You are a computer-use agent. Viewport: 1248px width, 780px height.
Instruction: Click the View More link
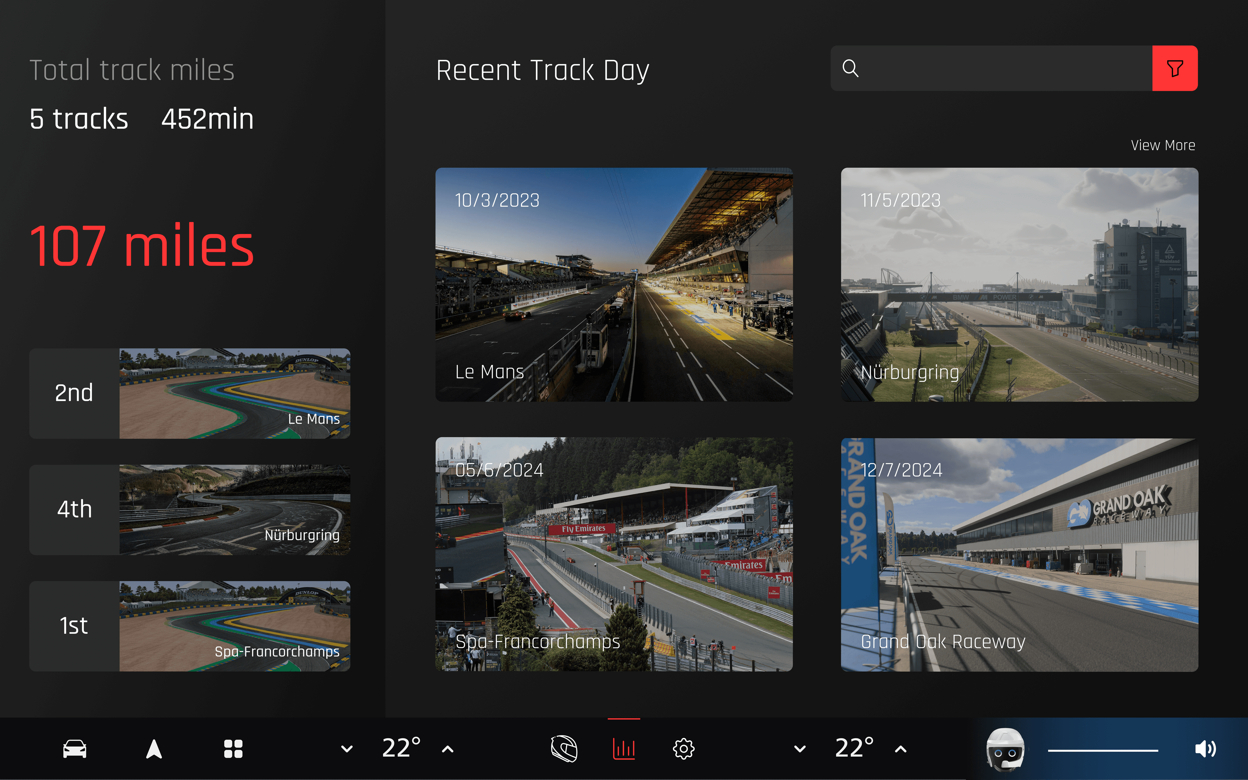1163,145
